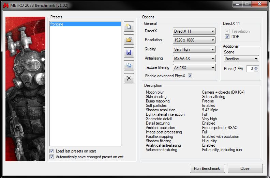
Task: Open the Antialiasing MSAA 4X dropdown
Action: 194,59
